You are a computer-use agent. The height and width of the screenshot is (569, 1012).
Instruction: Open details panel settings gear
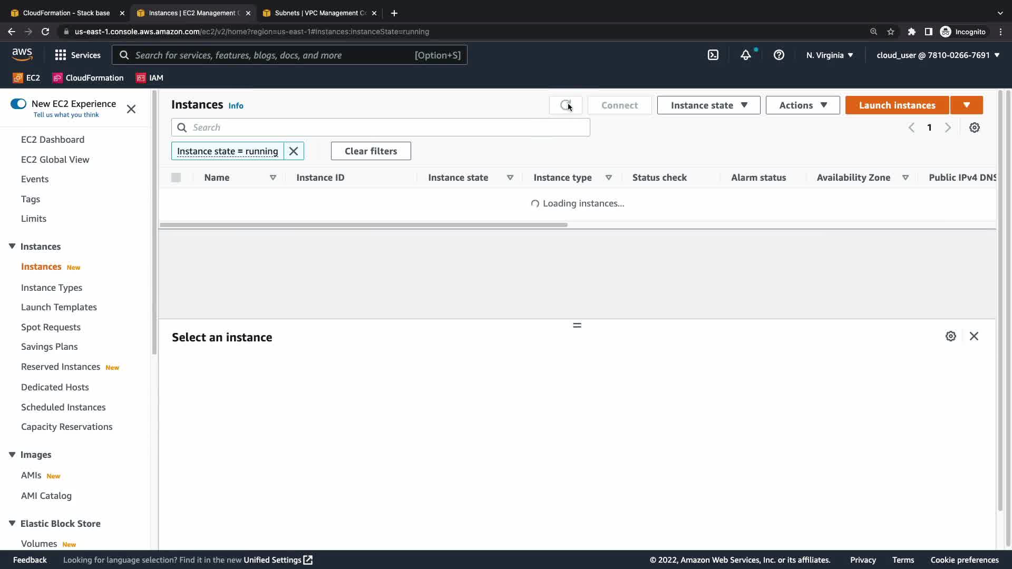click(950, 336)
